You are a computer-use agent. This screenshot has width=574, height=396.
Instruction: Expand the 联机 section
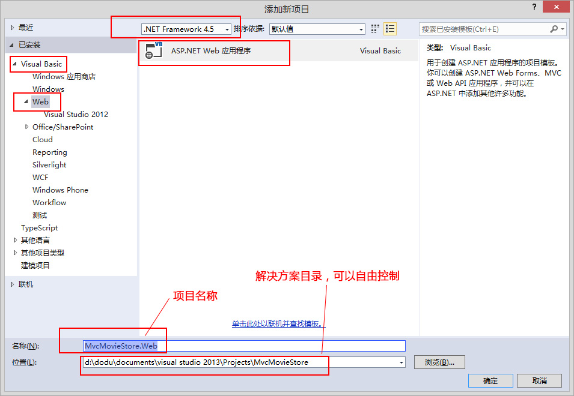click(x=13, y=284)
